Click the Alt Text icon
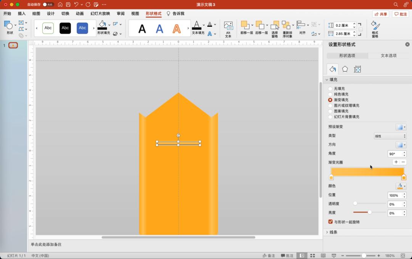The image size is (412, 259). pyautogui.click(x=228, y=29)
